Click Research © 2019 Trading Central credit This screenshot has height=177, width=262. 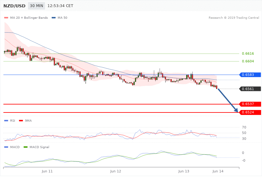pyautogui.click(x=234, y=18)
